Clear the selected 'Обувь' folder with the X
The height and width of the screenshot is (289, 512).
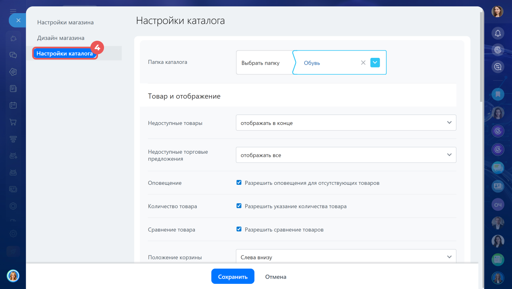[x=363, y=63]
